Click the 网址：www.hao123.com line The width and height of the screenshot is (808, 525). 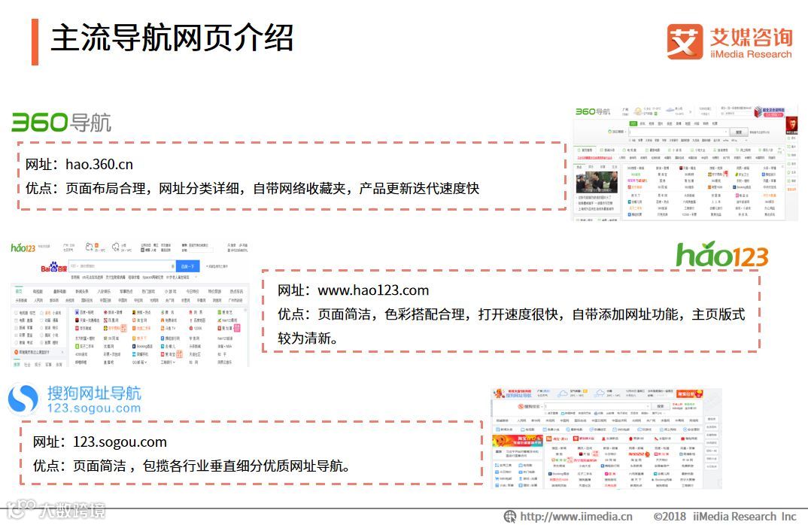[354, 290]
